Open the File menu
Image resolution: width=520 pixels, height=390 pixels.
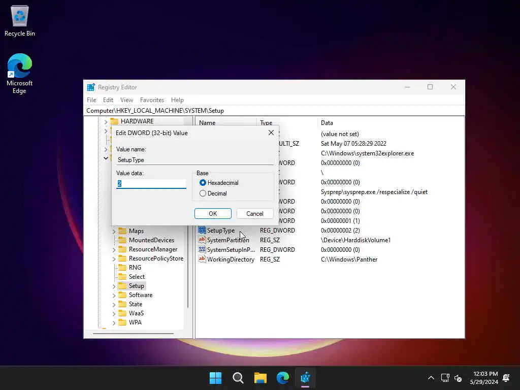(x=91, y=100)
